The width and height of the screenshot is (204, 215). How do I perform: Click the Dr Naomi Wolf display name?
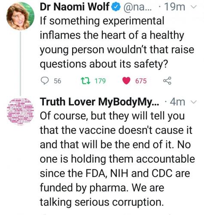pyautogui.click(x=74, y=7)
